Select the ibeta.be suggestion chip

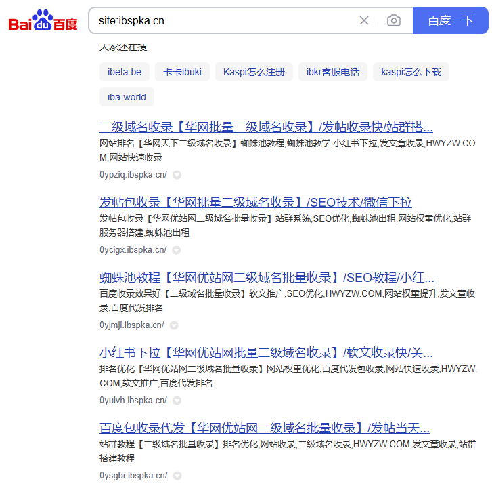pos(125,72)
